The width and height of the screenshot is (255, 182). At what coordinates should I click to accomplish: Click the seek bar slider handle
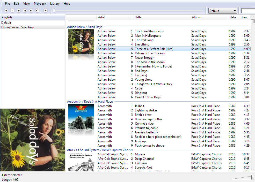54,11
